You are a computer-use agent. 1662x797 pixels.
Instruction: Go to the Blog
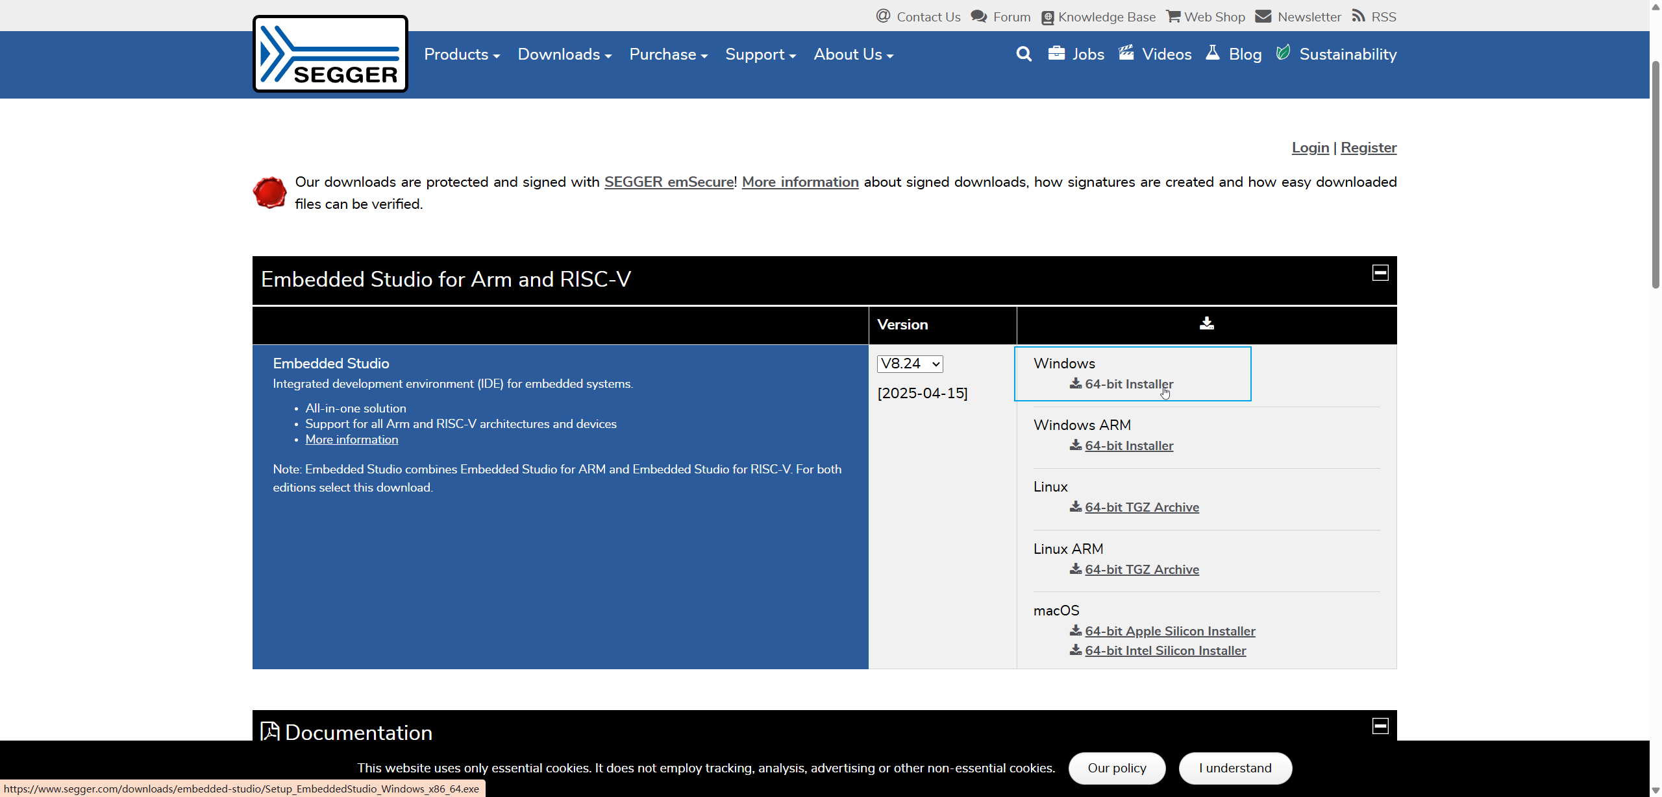coord(1245,54)
